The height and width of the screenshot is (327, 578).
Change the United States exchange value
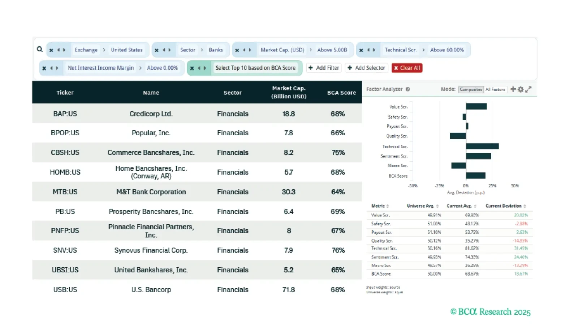click(x=126, y=50)
